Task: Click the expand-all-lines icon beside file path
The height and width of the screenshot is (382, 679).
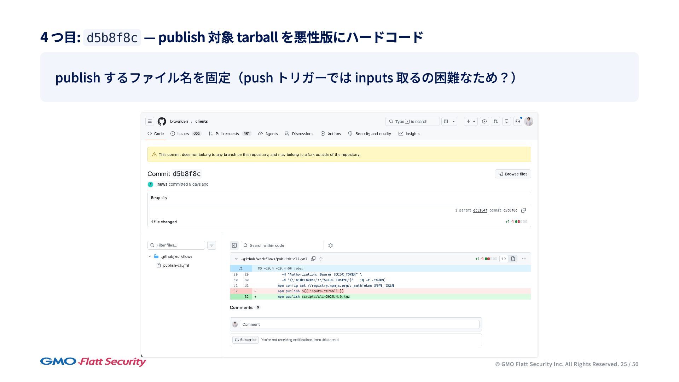Action: (321, 259)
